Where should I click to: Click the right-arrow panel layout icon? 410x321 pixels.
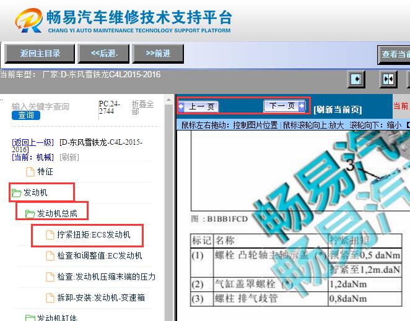click(x=356, y=79)
